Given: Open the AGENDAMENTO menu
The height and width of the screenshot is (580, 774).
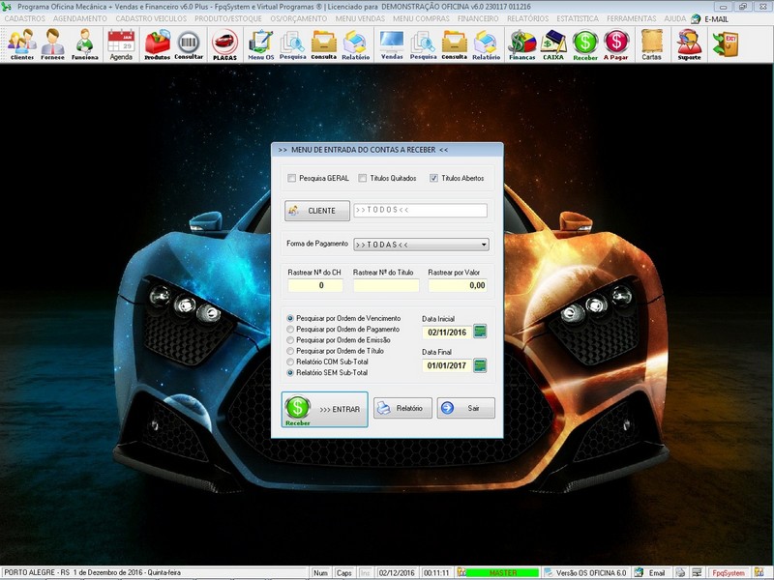Looking at the screenshot, I should coord(80,18).
